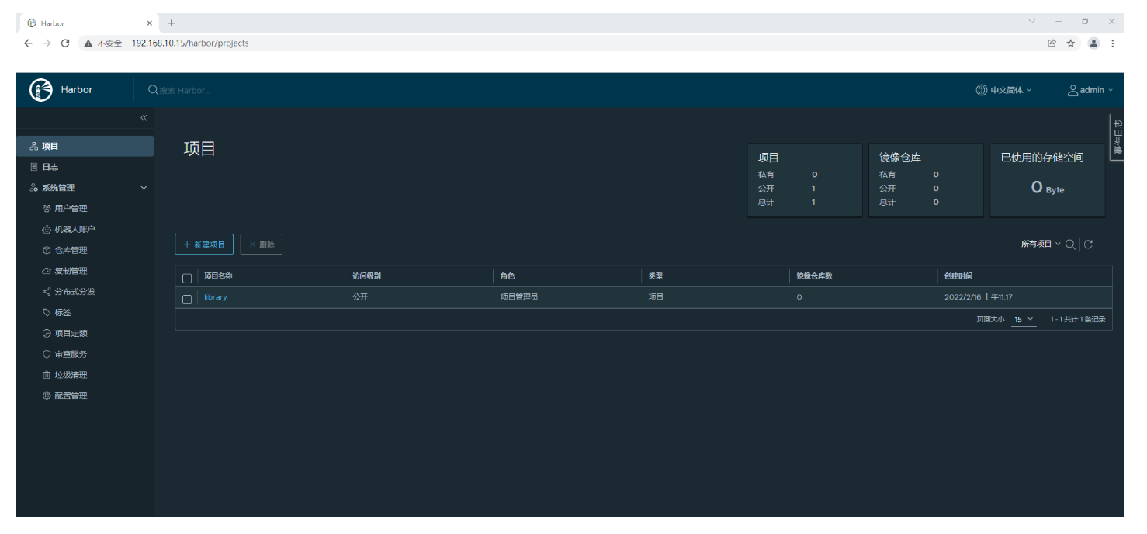Click the magnifier icon in header search

(x=153, y=90)
